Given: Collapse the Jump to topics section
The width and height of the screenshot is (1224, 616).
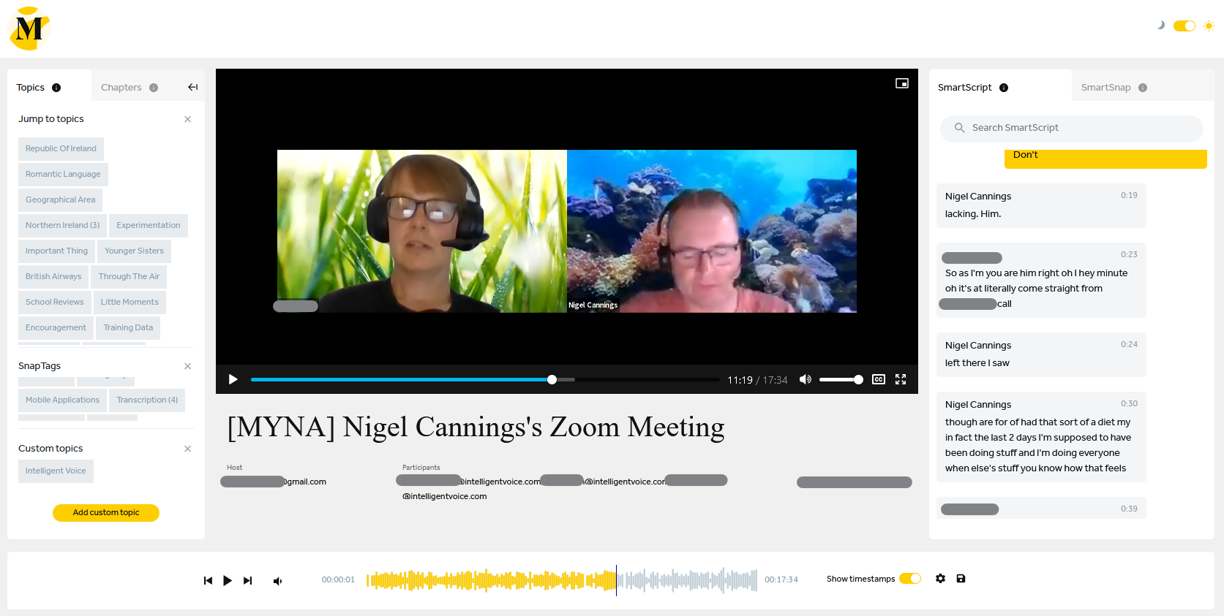Looking at the screenshot, I should 187,119.
